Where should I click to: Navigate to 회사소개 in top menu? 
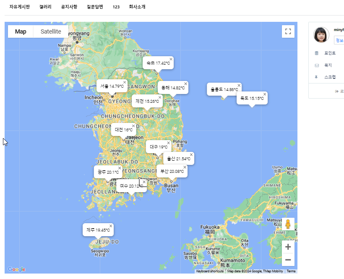click(137, 7)
